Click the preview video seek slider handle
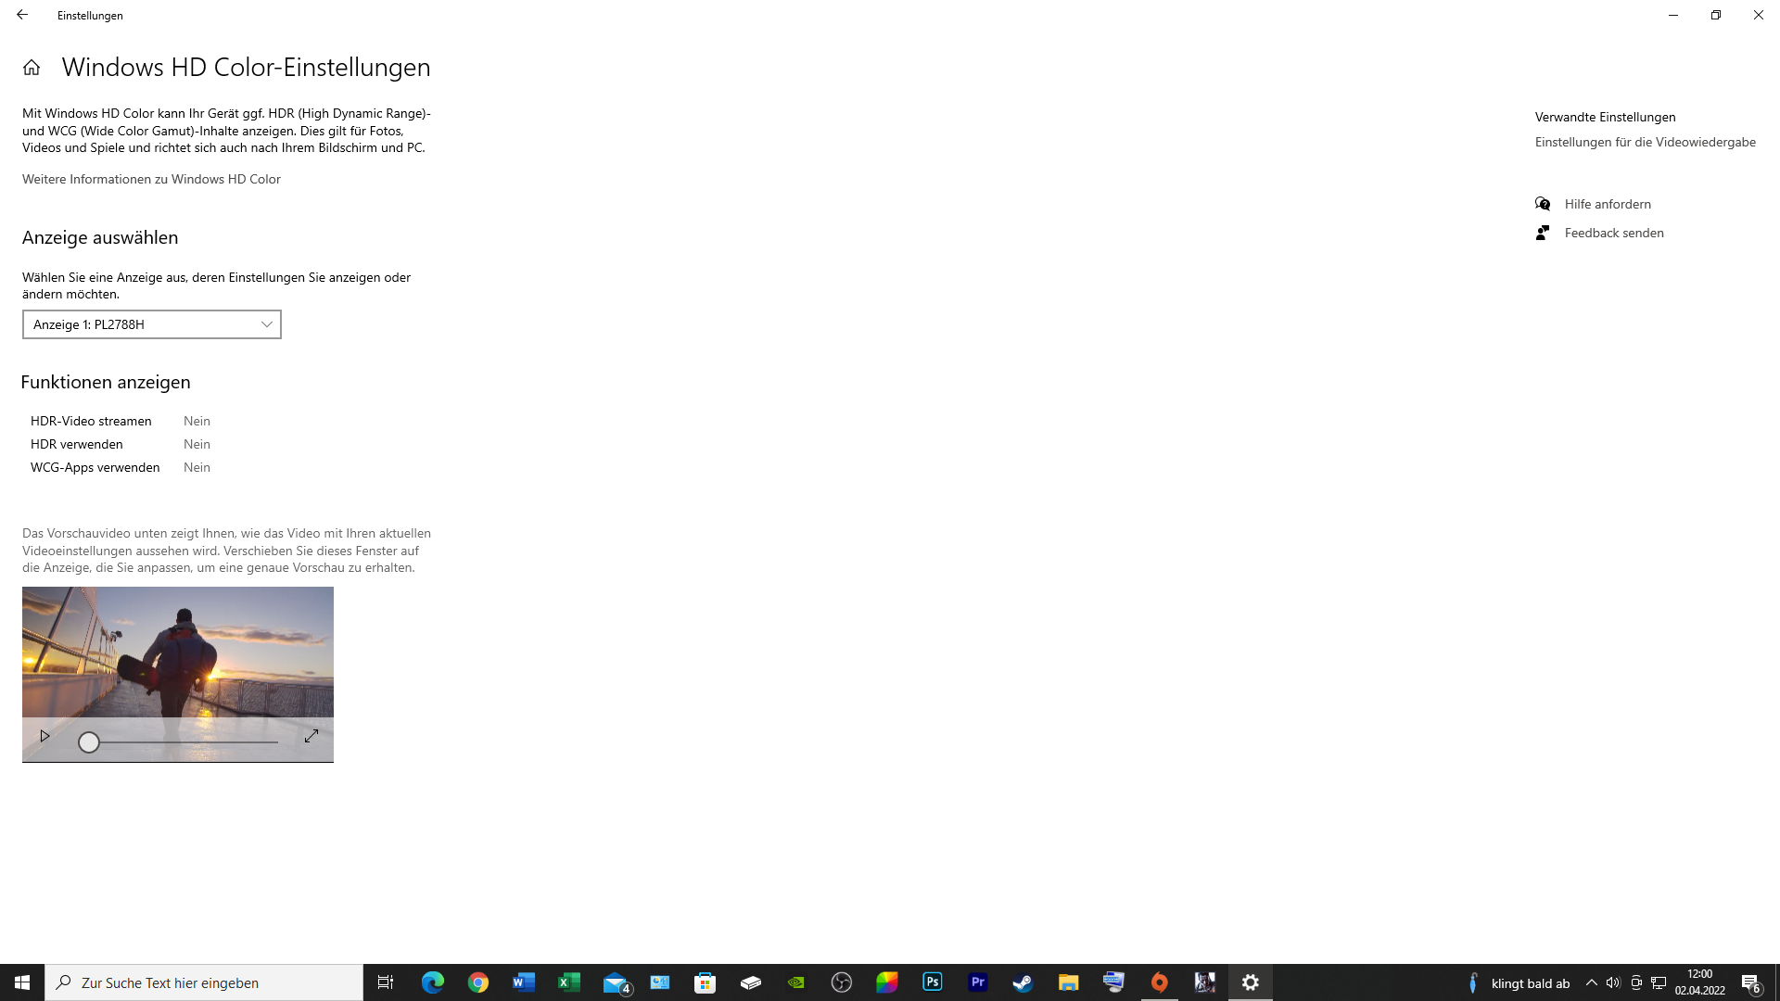Viewport: 1780px width, 1001px height. [x=89, y=742]
